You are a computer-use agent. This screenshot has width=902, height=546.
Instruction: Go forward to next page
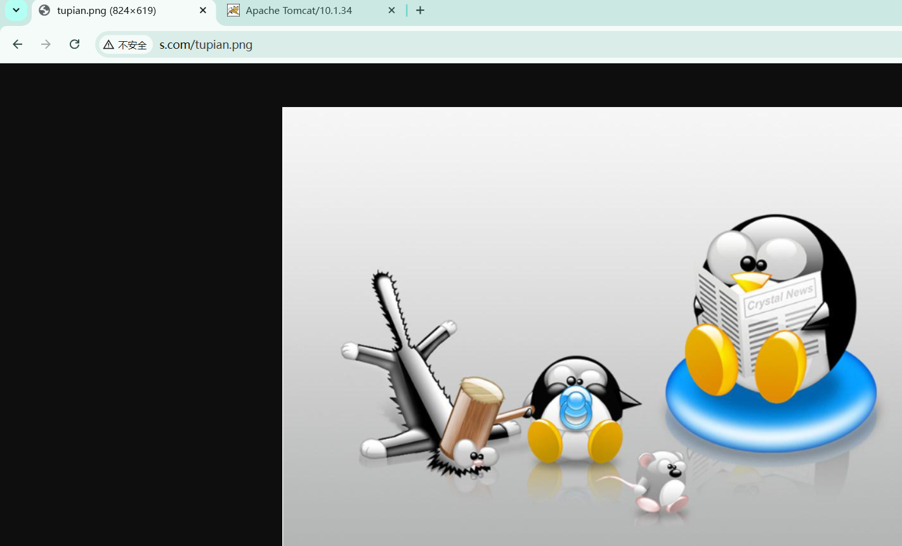pos(46,44)
